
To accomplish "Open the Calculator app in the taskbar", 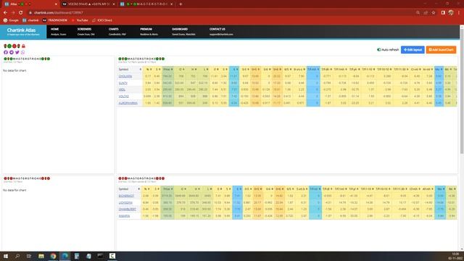I will 77,256.
